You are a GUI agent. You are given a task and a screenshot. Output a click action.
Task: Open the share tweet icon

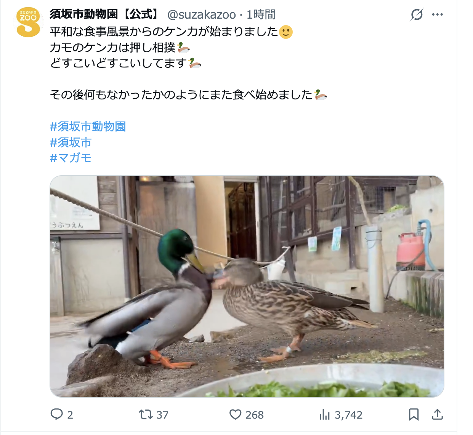(438, 414)
